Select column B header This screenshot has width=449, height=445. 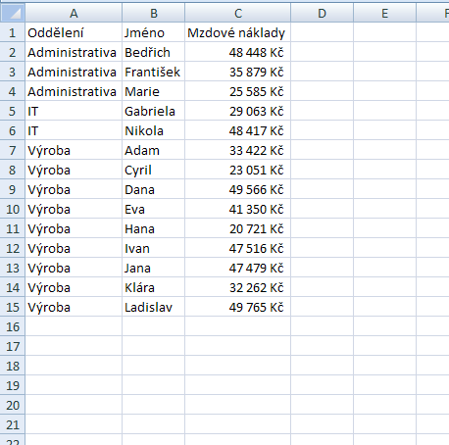[x=153, y=13]
